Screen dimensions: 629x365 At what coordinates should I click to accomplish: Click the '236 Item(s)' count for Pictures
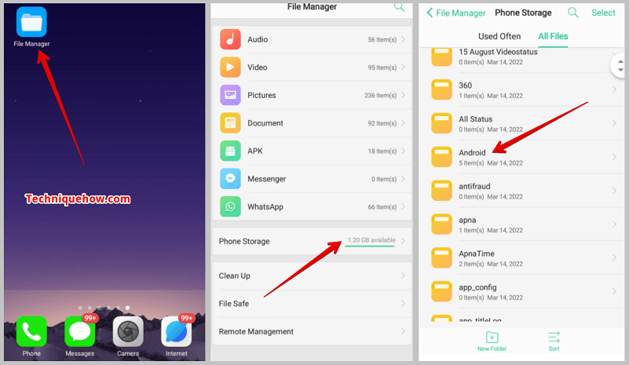tap(380, 96)
